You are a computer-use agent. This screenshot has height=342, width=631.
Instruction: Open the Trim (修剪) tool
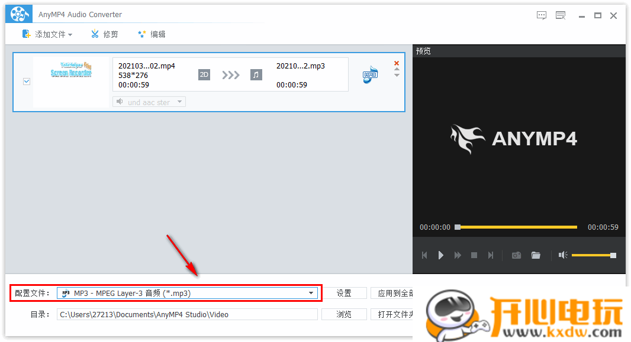click(x=104, y=34)
